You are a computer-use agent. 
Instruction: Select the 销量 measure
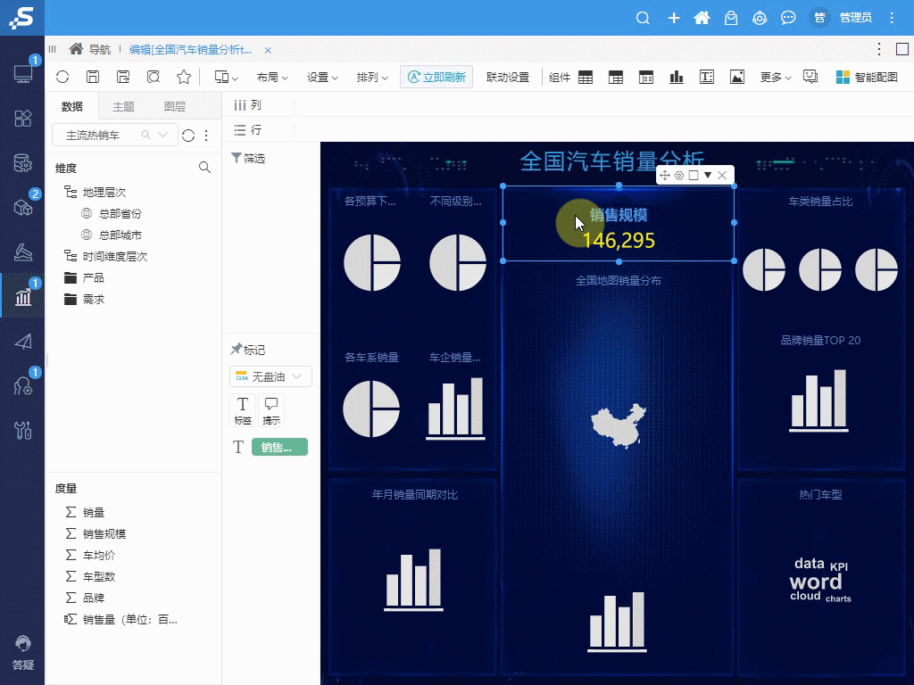[x=93, y=513]
